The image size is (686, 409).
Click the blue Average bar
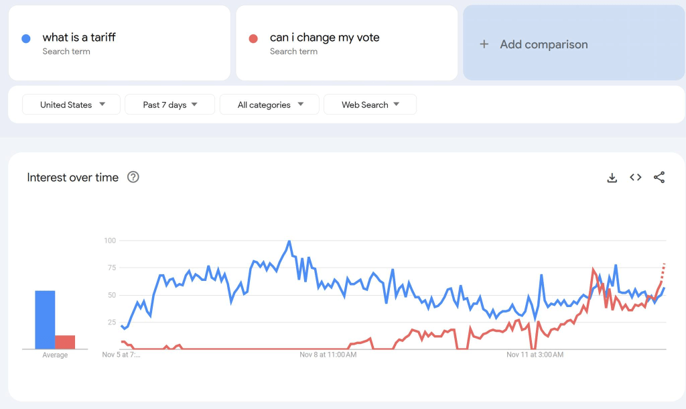pyautogui.click(x=45, y=320)
